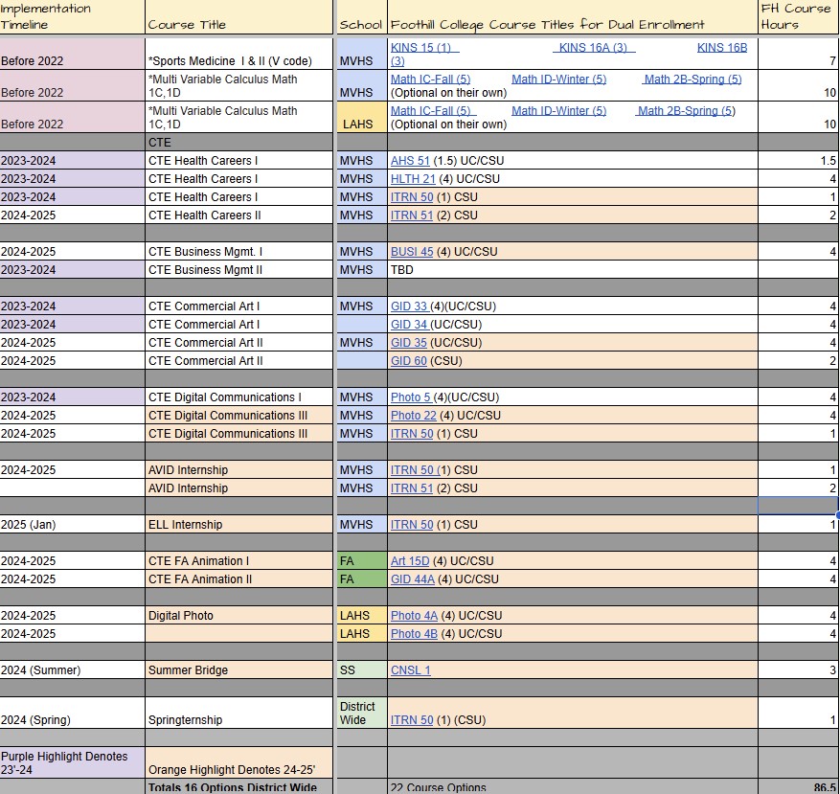Open the GID 34 course link
The width and height of the screenshot is (840, 794).
[409, 325]
